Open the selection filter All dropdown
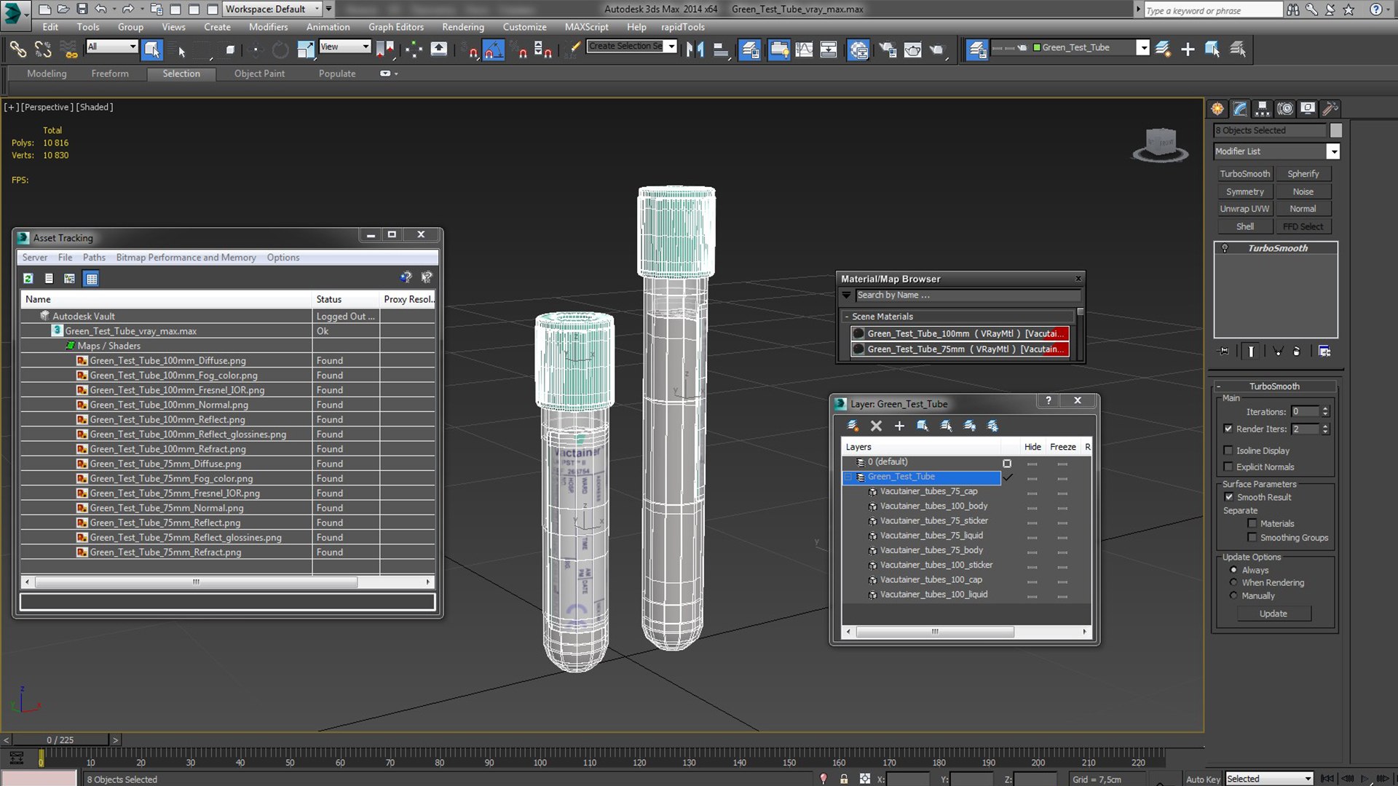The height and width of the screenshot is (786, 1398). 112,47
